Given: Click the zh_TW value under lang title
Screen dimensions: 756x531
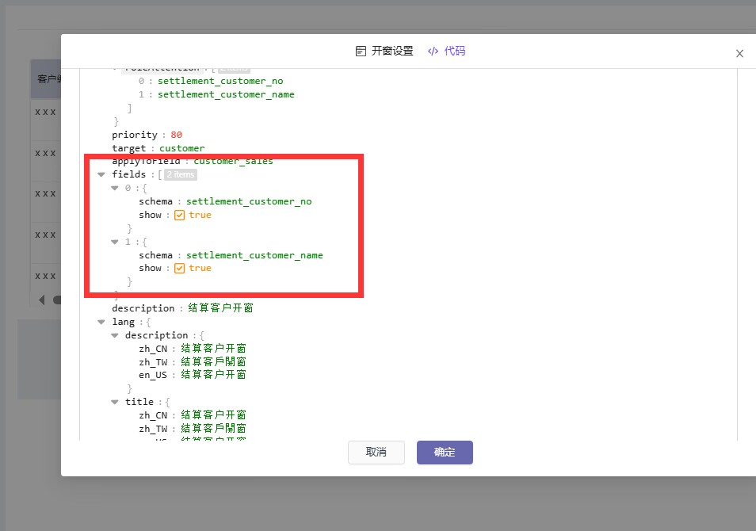Looking at the screenshot, I should tap(214, 429).
